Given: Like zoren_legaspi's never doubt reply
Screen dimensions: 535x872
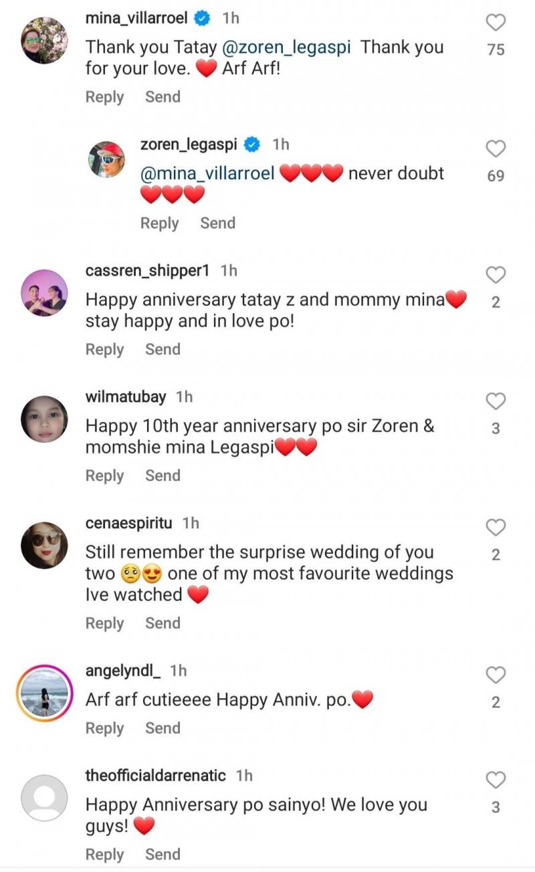Looking at the screenshot, I should (x=495, y=148).
